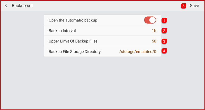Viewport: 205px width, 110px height.
Task: Select the Upper Limit Of Backup Files label
Action: pyautogui.click(x=73, y=41)
